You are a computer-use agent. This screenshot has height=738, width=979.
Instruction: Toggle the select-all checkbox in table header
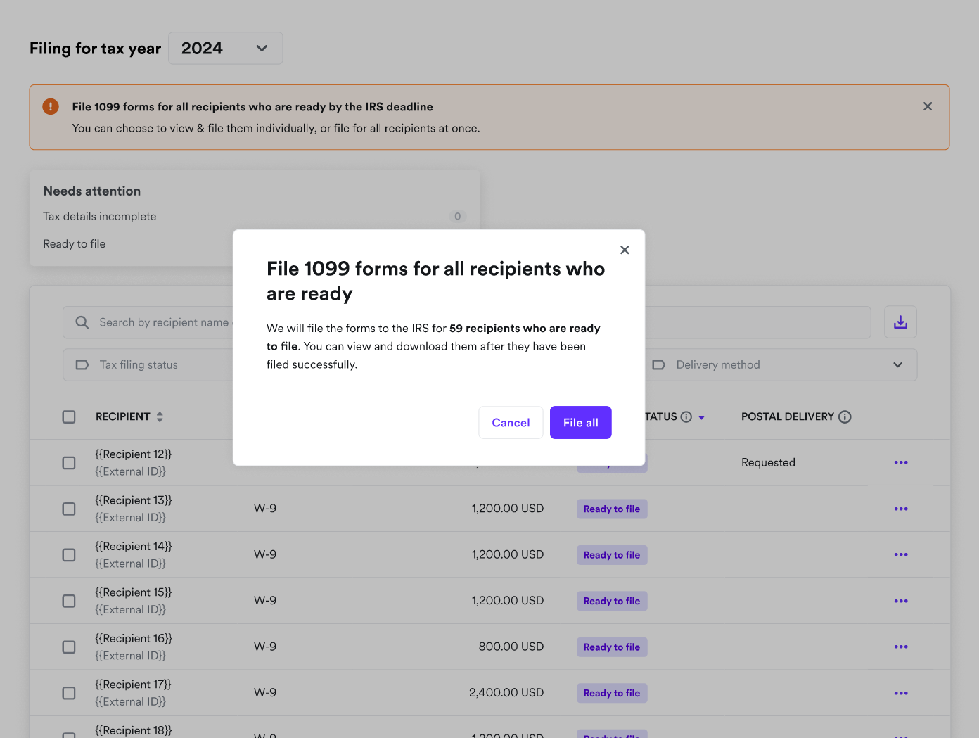click(68, 416)
